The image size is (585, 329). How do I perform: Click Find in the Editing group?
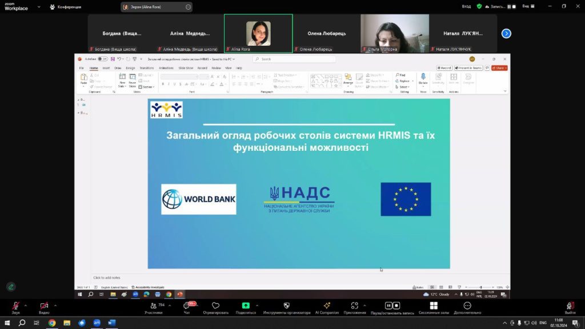[400, 75]
